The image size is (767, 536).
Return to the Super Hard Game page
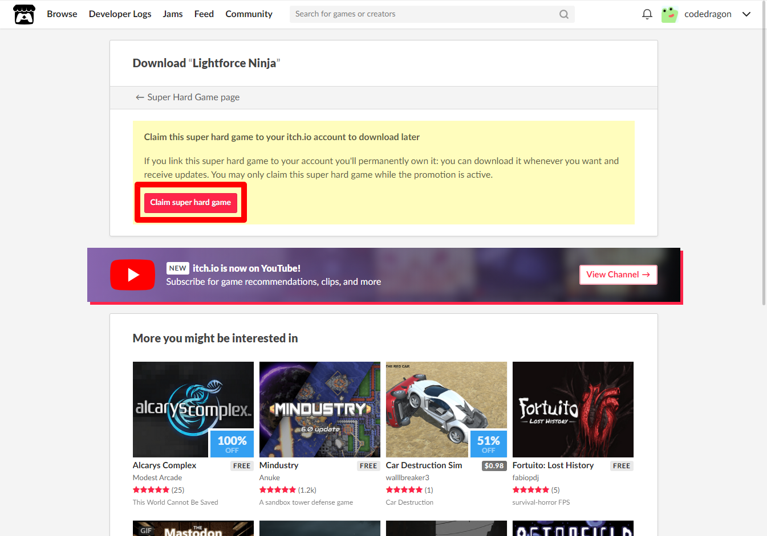[188, 97]
